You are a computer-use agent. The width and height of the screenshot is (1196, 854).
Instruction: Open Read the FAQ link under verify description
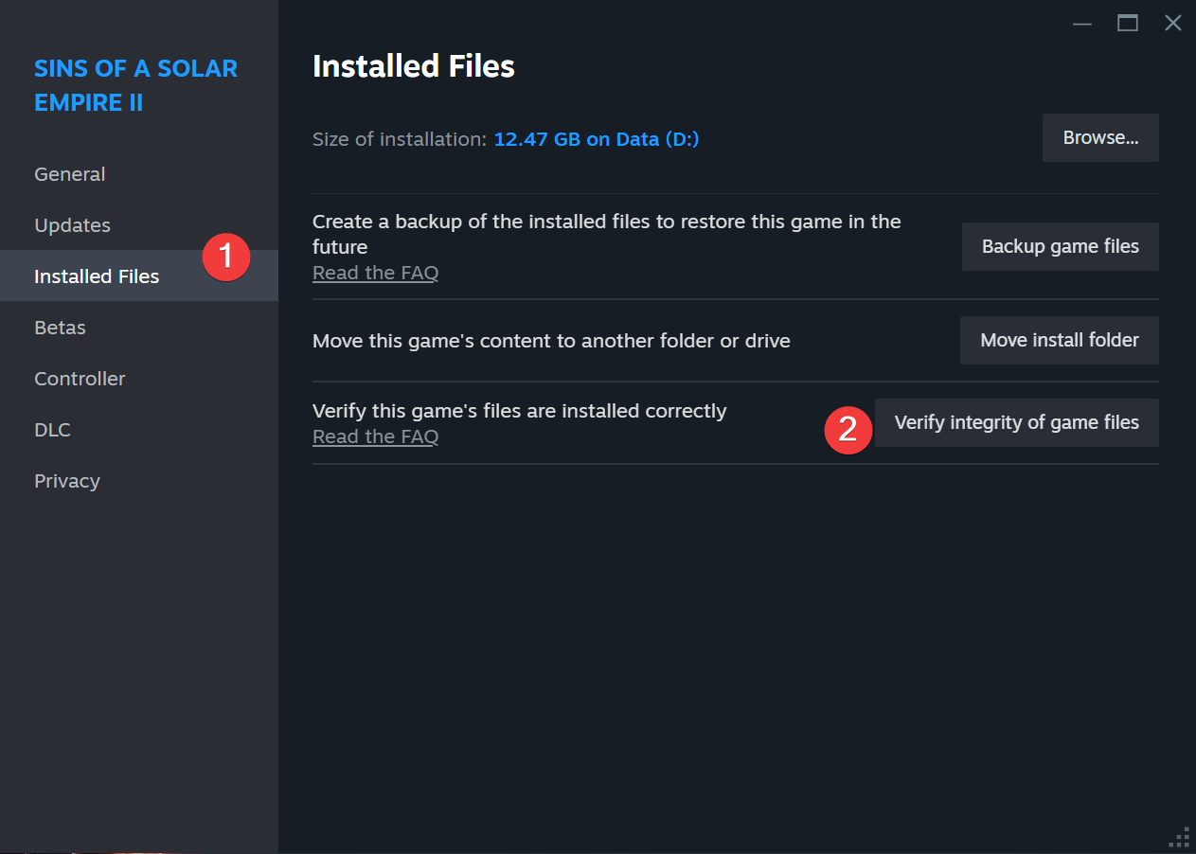click(375, 436)
